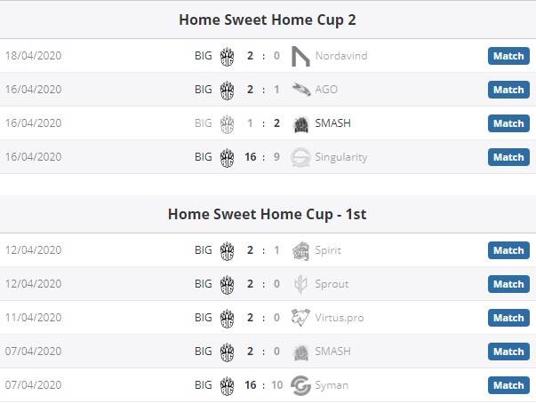Open Match details for BIG vs AGO
The width and height of the screenshot is (536, 403).
[508, 90]
